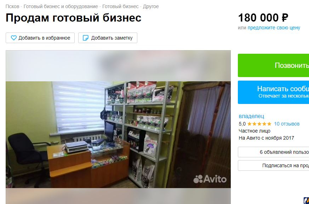309x204 pixels.
Task: Show the seller's 6 объявлений пользователя
Action: [x=273, y=152]
